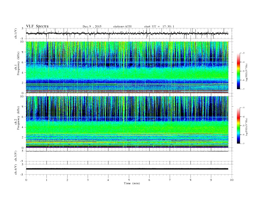Click the "2" tick label on time axis
Viewport: 261px width, 202px height.
[67, 180]
